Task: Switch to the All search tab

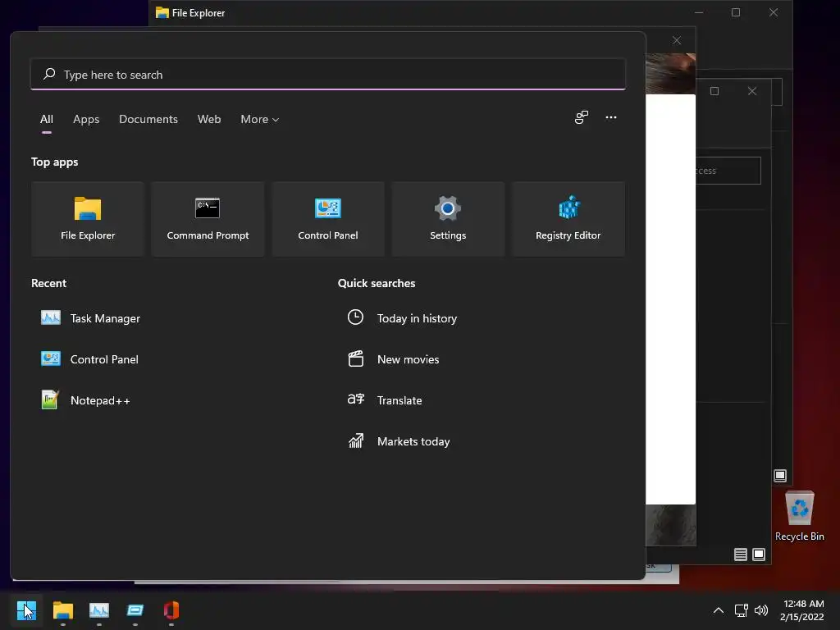Action: [47, 119]
